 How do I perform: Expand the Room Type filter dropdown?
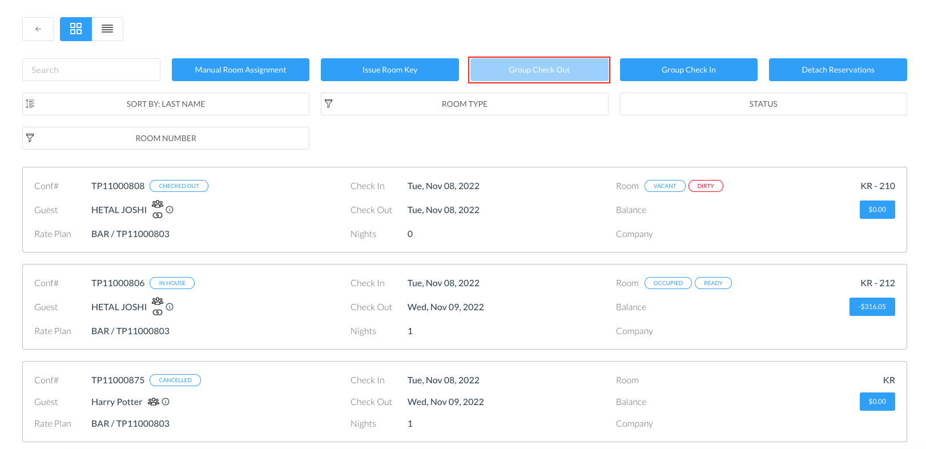click(x=464, y=104)
